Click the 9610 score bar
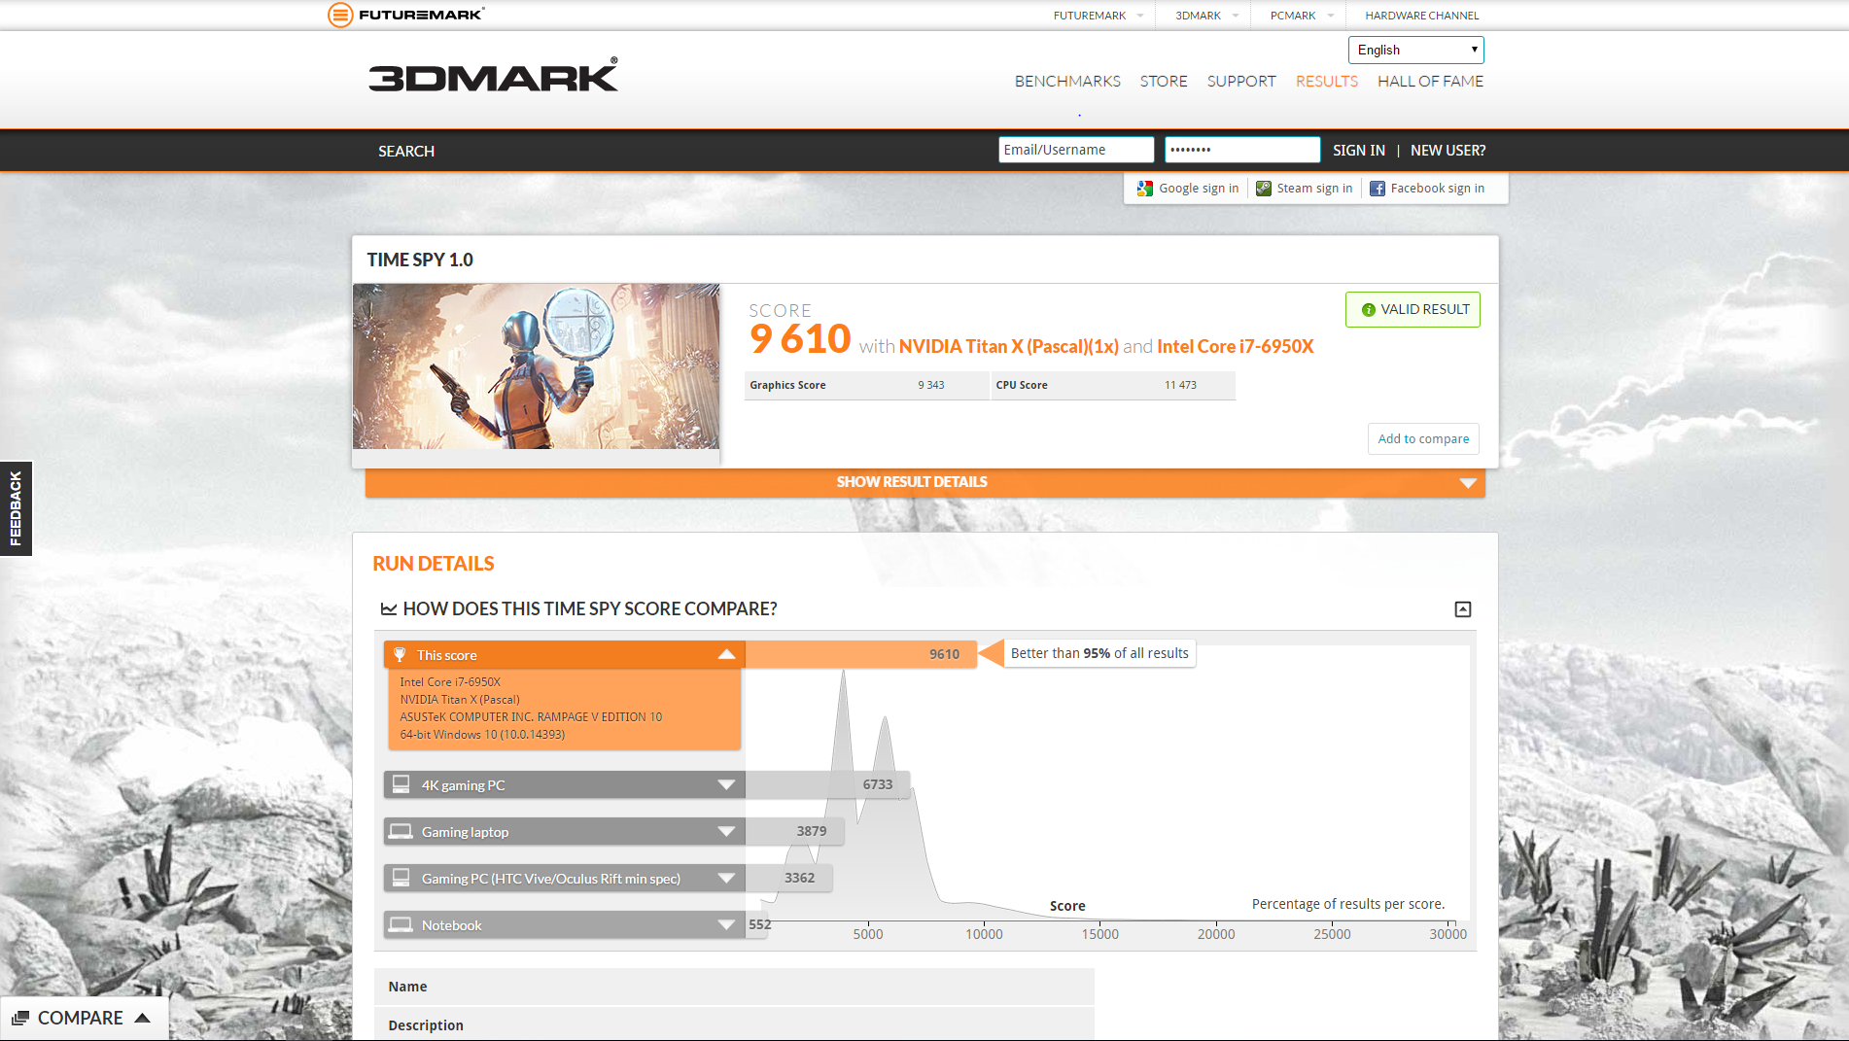Screen dimensions: 1849x1041 [x=860, y=654]
